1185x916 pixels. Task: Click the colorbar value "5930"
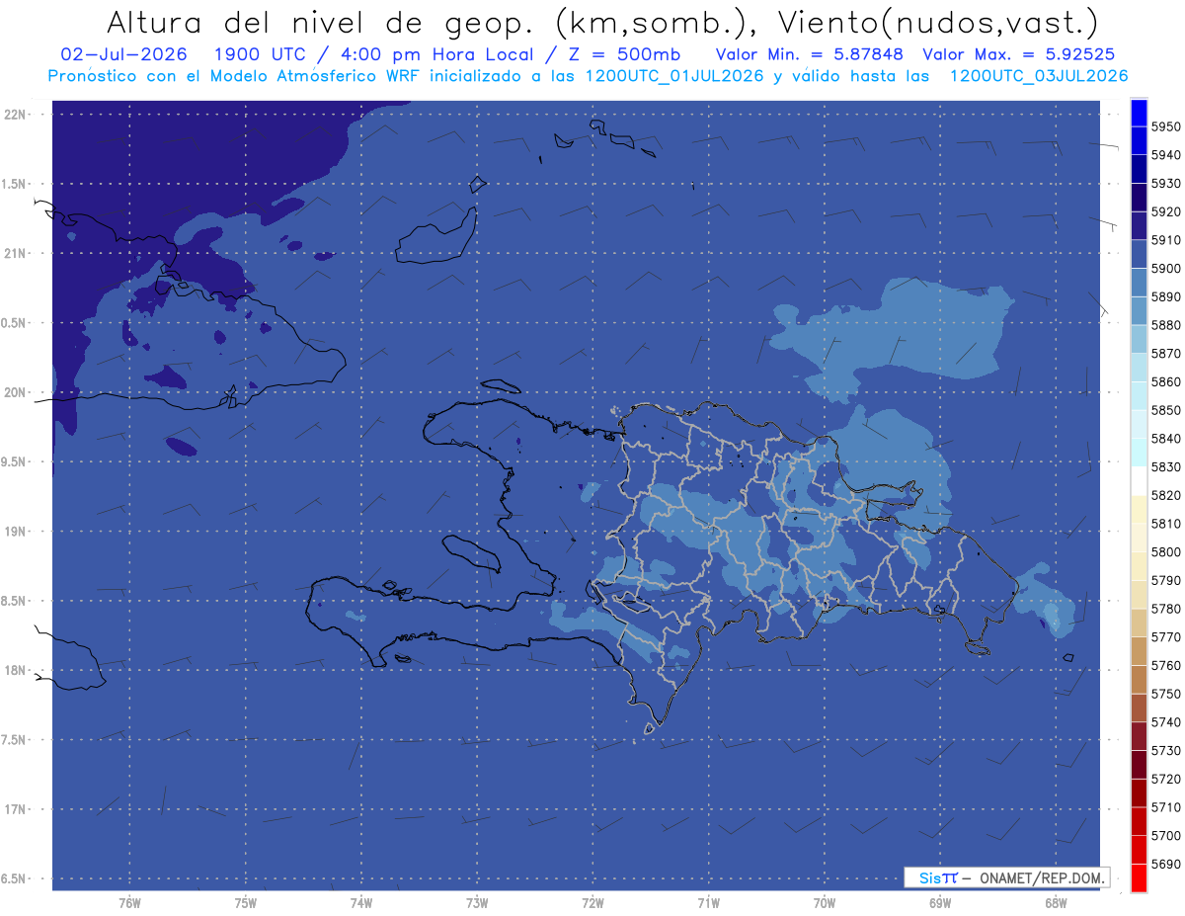click(1165, 183)
